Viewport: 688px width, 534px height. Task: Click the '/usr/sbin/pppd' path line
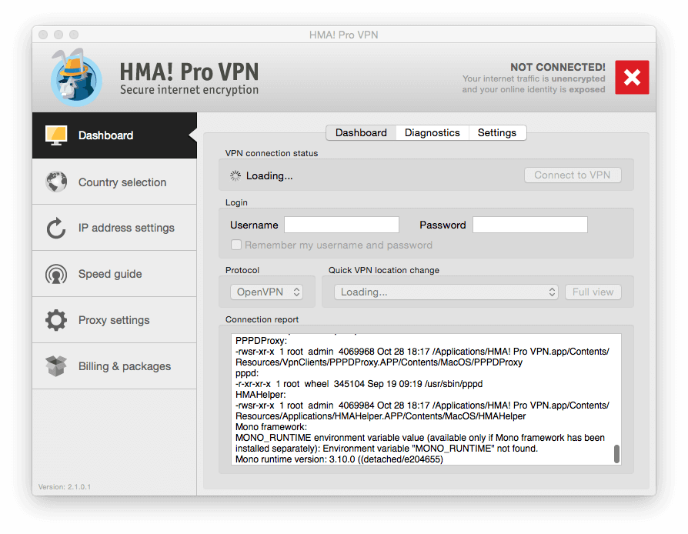point(359,384)
